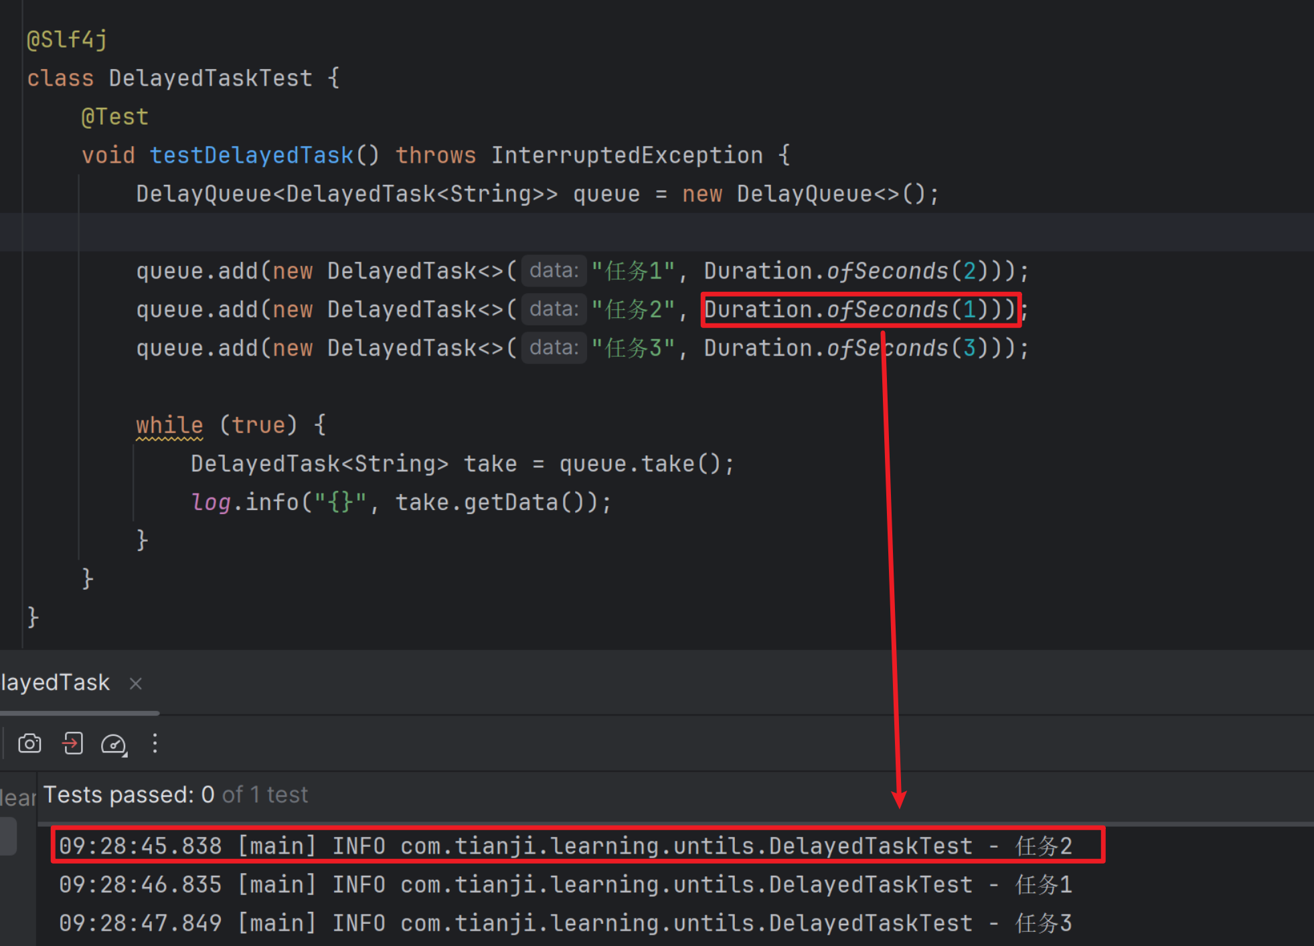Click the underlined while keyword
1314x946 pixels.
tap(169, 425)
